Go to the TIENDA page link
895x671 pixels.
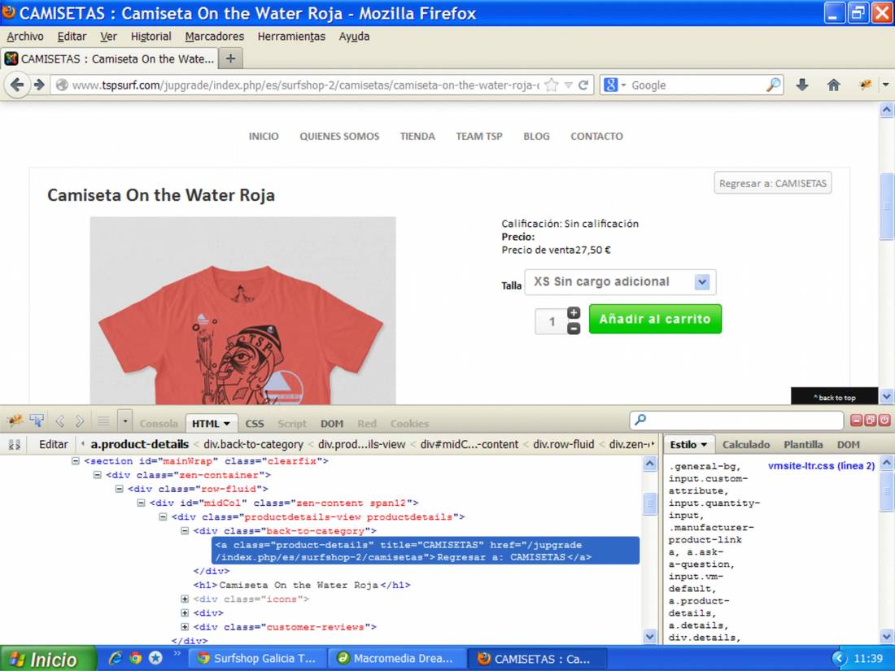click(x=417, y=137)
